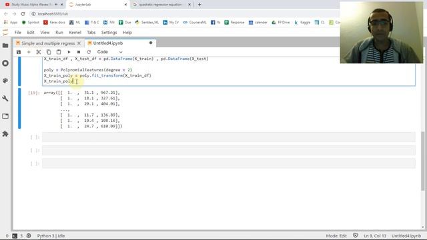Click Python 3 | Idle kernel status
Image resolution: width=427 pixels, height=240 pixels.
point(51,236)
